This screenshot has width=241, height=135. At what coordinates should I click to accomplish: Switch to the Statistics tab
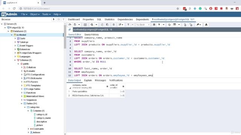click(x=110, y=19)
